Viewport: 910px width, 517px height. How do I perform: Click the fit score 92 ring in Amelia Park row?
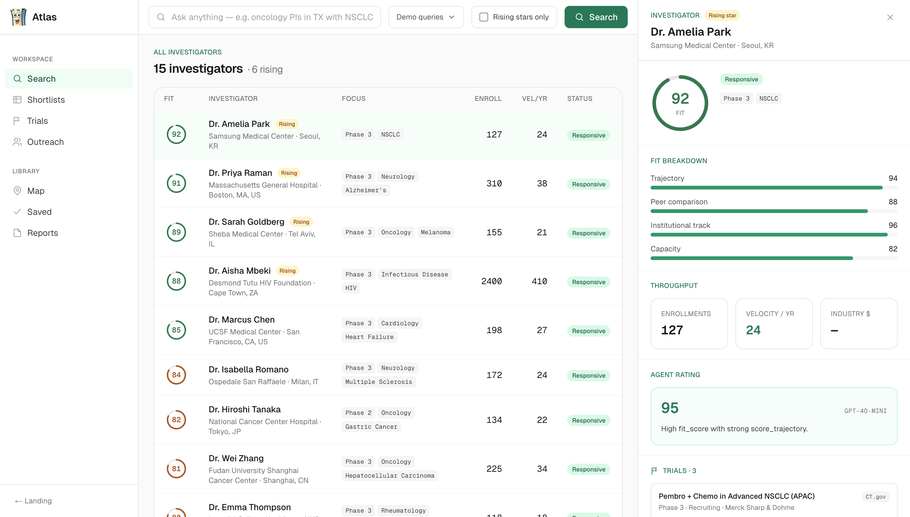pos(176,134)
